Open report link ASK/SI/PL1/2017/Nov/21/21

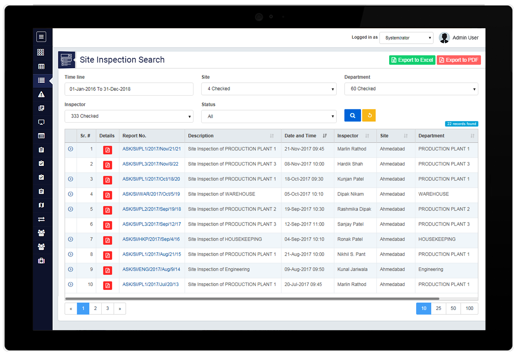[151, 149]
